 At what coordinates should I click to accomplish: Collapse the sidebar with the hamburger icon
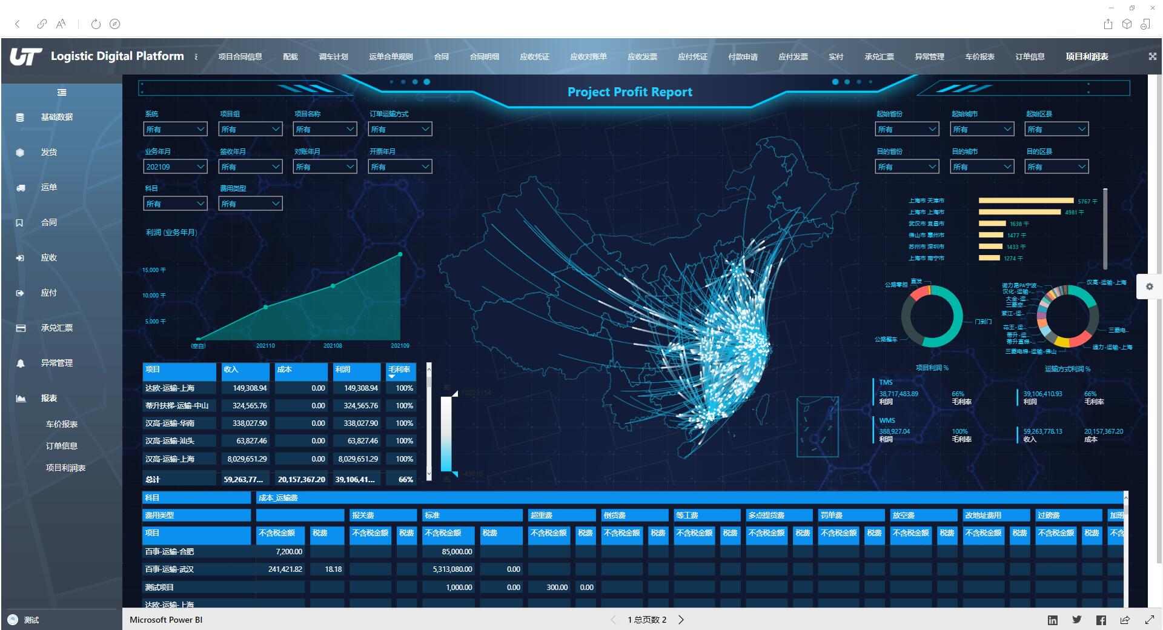[x=62, y=93]
